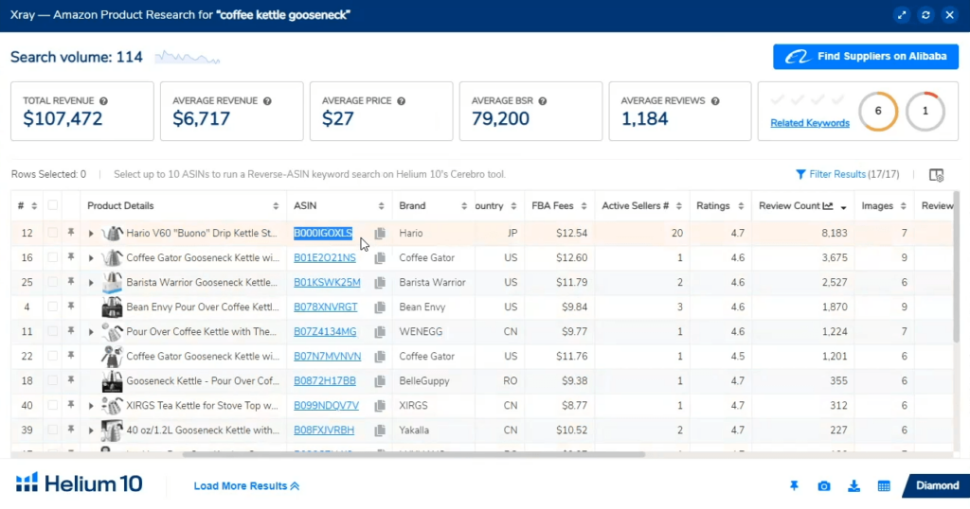Sort table by Images column header

tap(903, 206)
